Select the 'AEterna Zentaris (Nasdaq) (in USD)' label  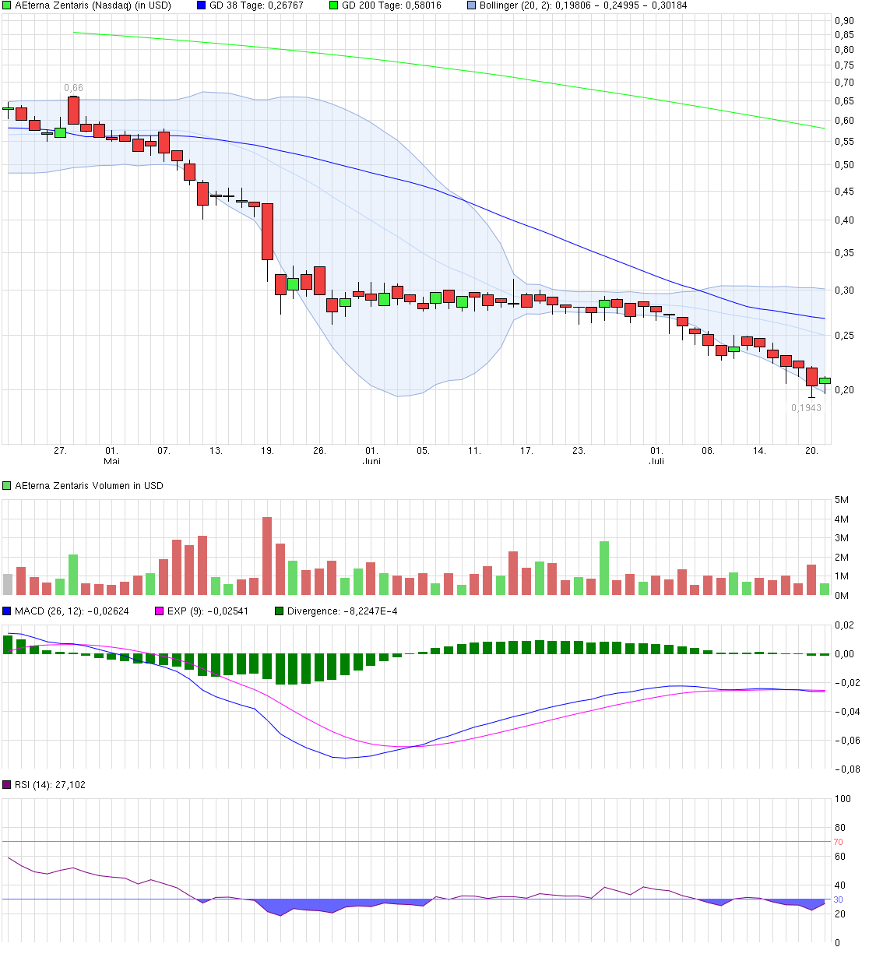coord(93,5)
